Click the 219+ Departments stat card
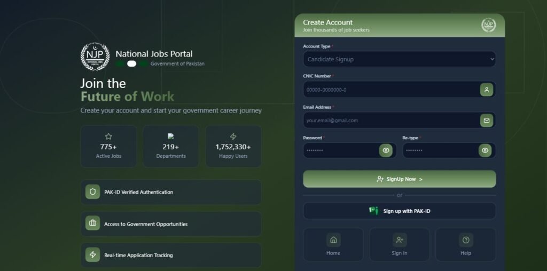The image size is (547, 271). [170, 146]
